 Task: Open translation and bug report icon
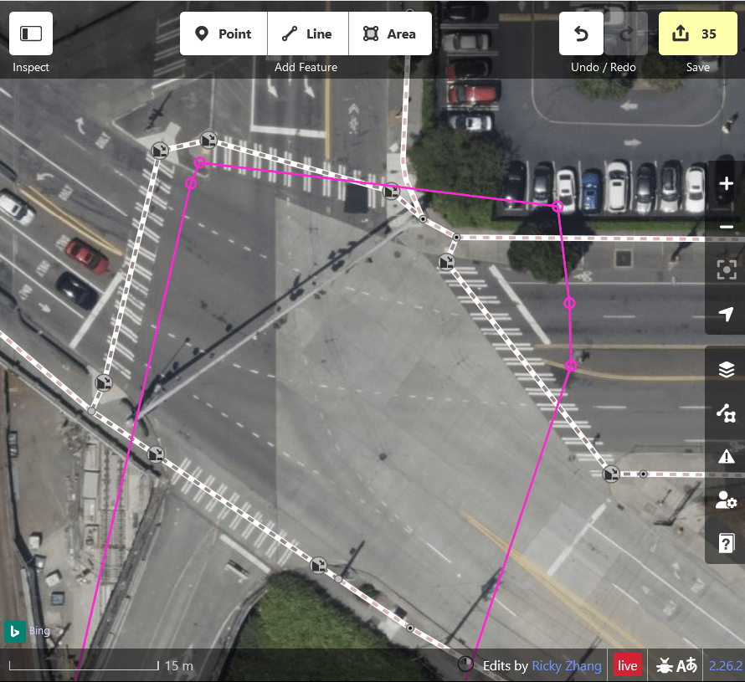(676, 665)
